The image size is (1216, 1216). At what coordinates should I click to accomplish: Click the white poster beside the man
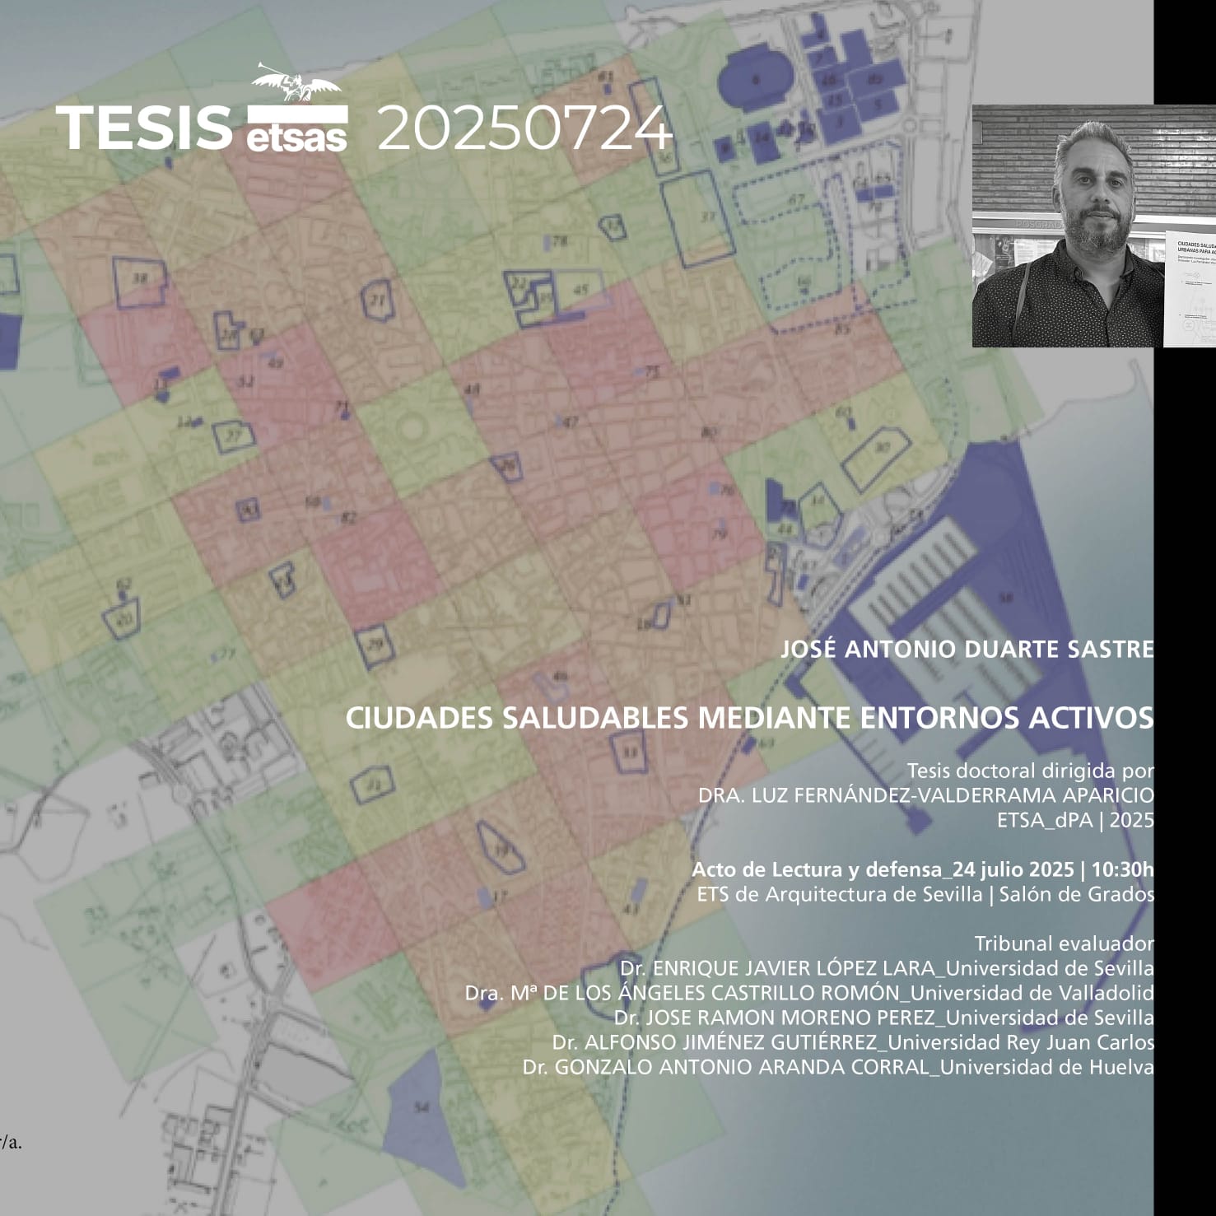click(1190, 288)
